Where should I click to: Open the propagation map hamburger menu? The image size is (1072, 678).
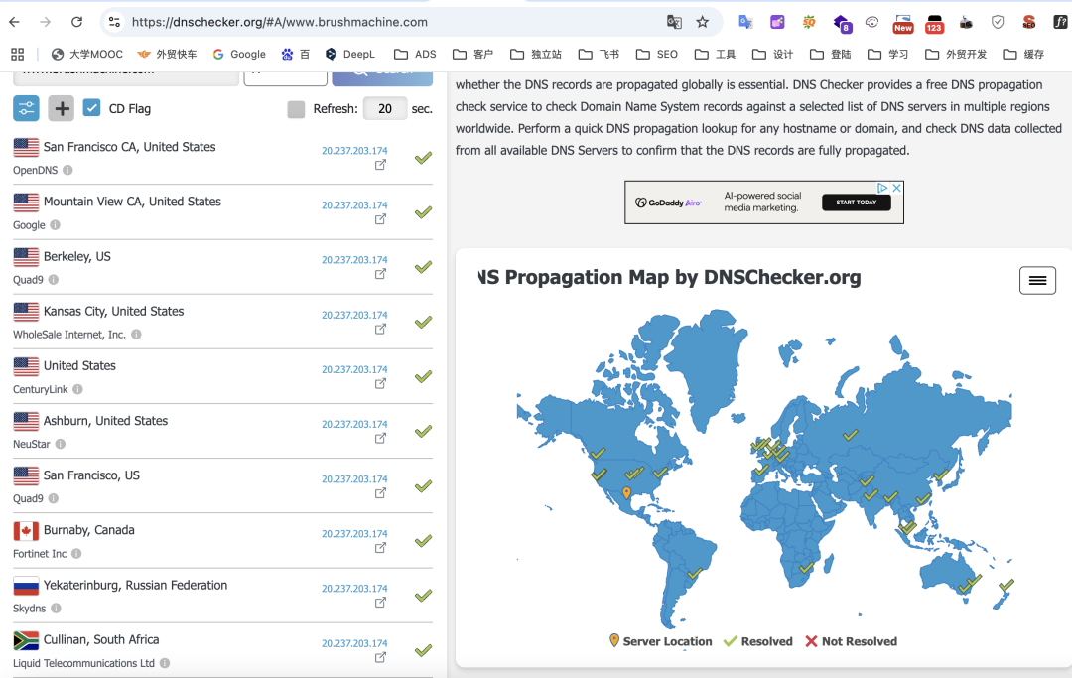click(x=1037, y=280)
